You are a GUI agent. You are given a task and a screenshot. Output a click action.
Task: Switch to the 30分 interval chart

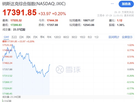pos(74,37)
